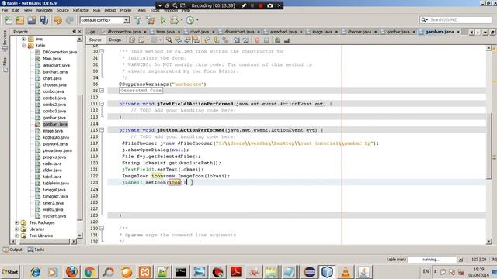
Task: Click the editor Find Selection magnifier icon
Action: click(x=169, y=40)
